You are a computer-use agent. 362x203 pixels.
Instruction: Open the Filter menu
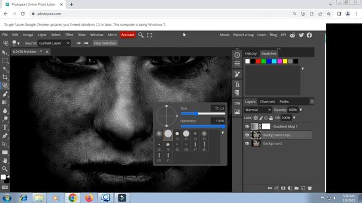pos(69,35)
